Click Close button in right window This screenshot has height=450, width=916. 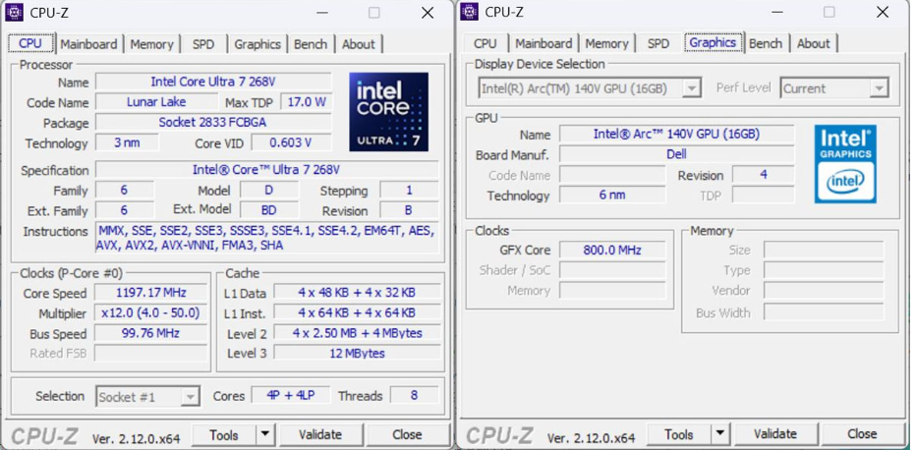pos(862,435)
